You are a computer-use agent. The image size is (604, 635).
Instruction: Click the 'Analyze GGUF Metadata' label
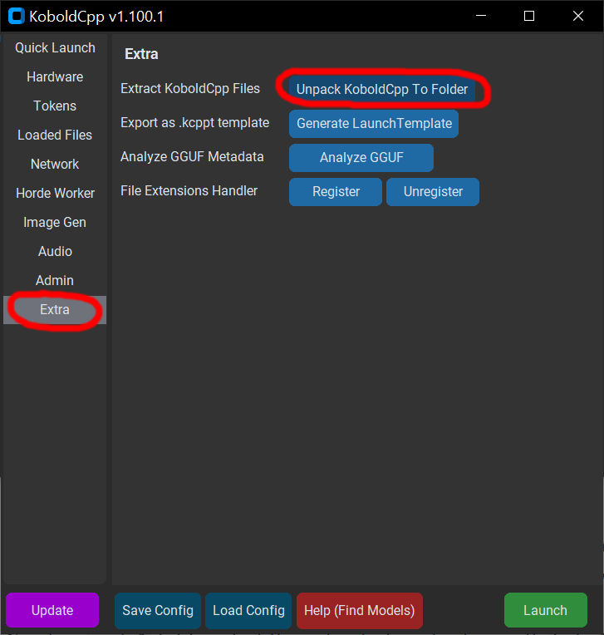pos(192,157)
